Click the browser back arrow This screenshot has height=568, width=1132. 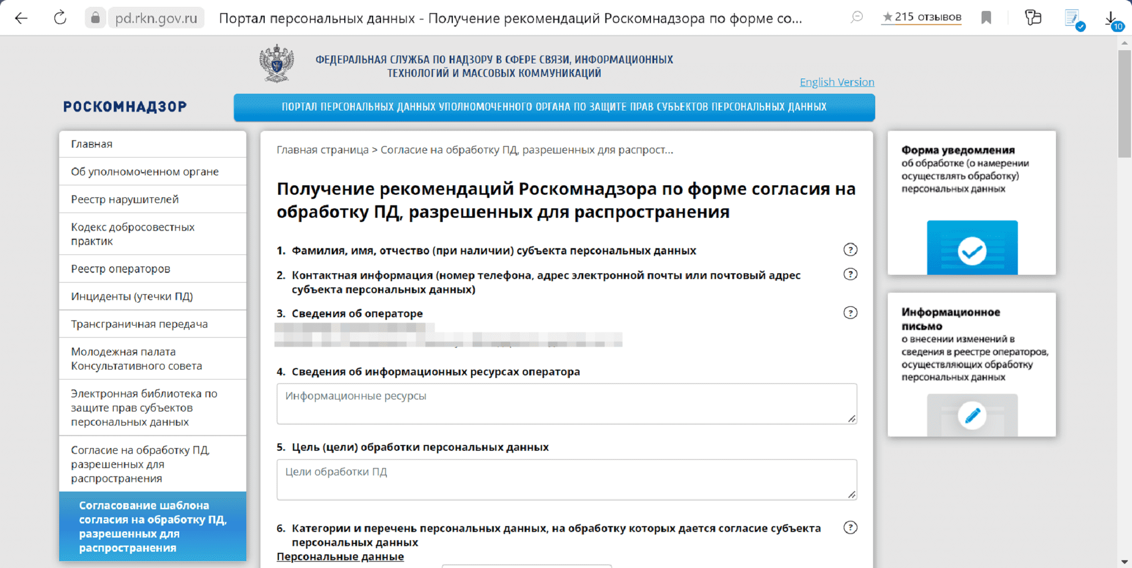[x=21, y=18]
